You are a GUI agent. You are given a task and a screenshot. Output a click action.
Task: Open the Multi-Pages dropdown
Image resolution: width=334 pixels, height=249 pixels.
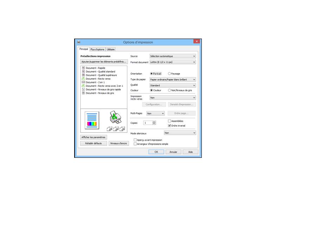[155, 113]
